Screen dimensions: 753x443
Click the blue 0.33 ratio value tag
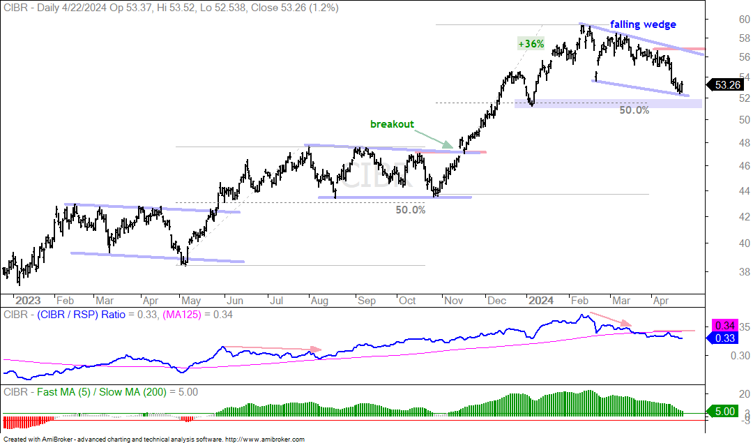click(x=722, y=338)
